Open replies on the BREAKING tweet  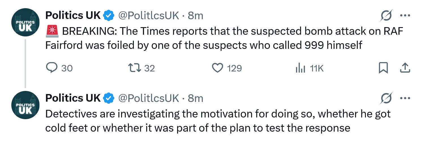tap(59, 68)
